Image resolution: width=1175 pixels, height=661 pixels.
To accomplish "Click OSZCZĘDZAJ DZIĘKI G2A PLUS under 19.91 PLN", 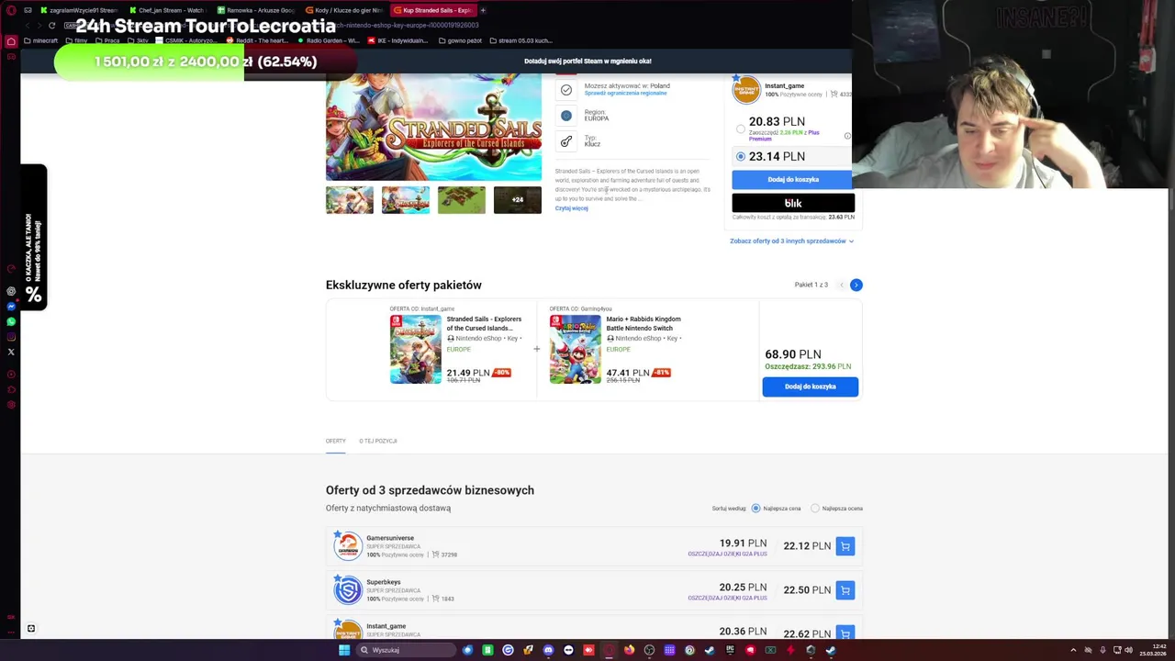I will pyautogui.click(x=727, y=554).
